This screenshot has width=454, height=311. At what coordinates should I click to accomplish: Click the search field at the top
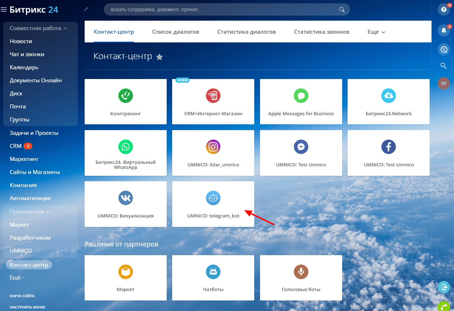(x=222, y=10)
